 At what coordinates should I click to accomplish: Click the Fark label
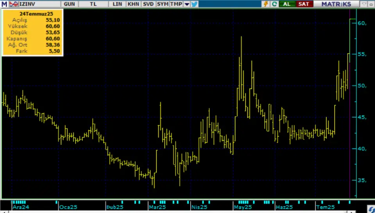pos(22,51)
